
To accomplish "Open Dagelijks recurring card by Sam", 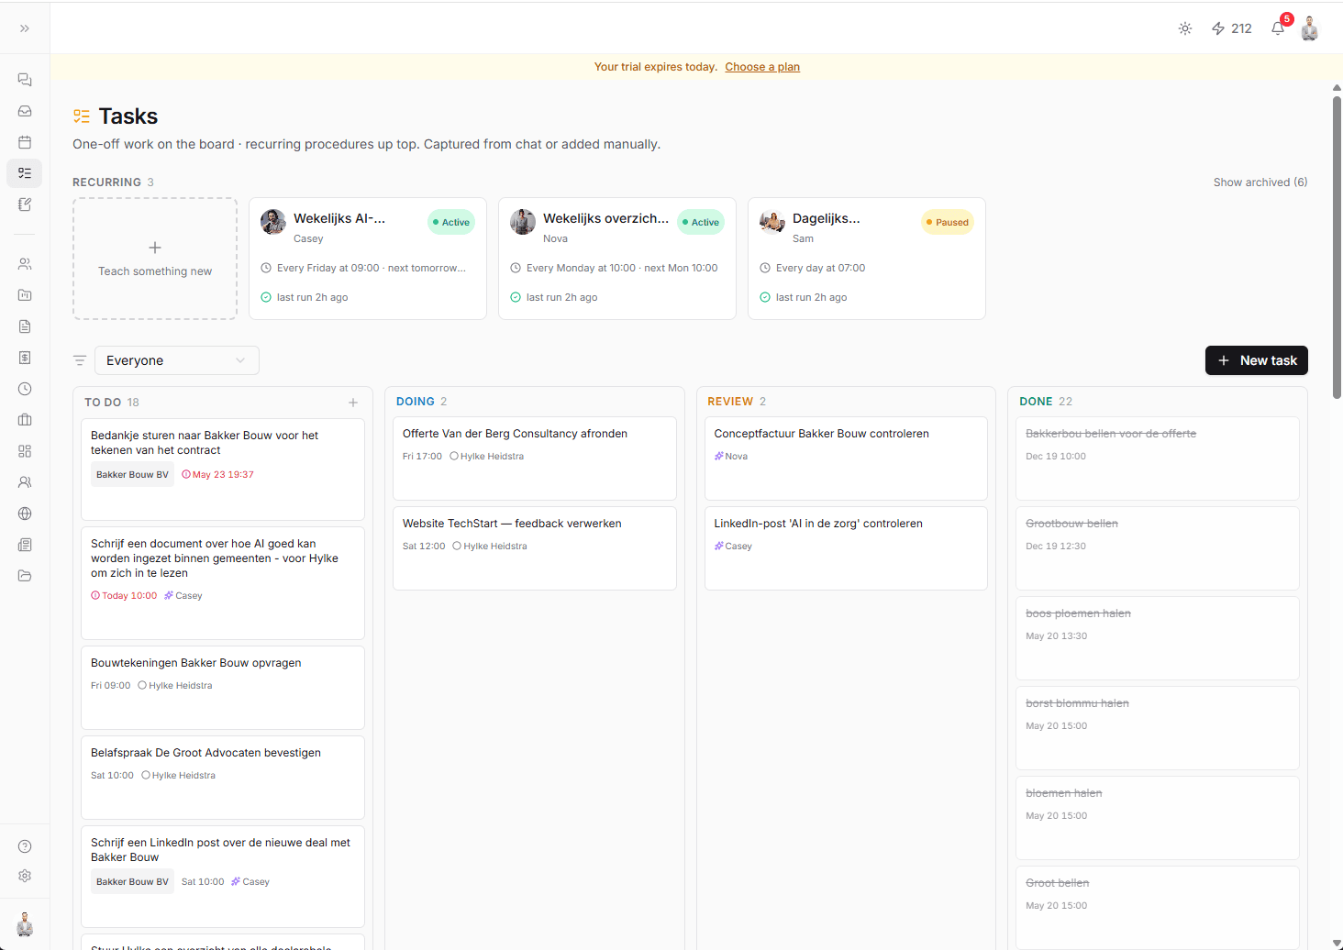I will 867,259.
